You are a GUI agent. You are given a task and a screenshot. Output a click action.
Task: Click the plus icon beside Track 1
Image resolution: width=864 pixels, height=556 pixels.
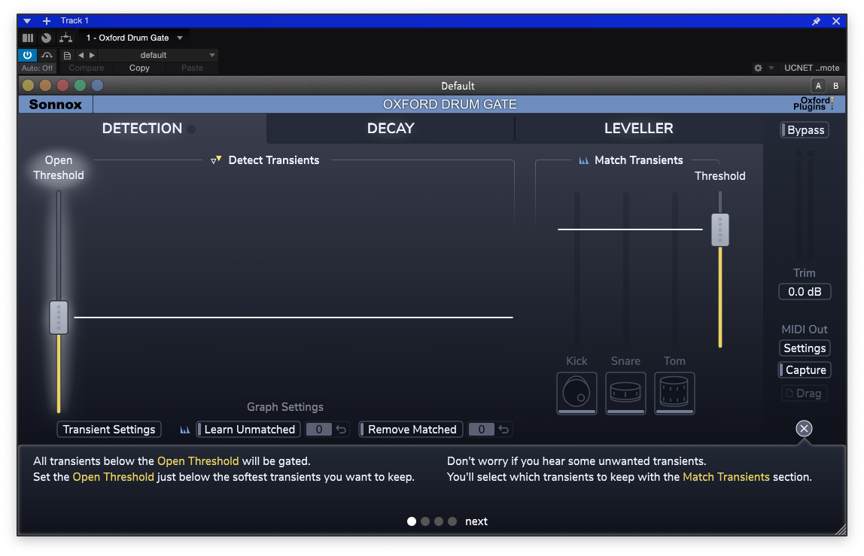coord(47,21)
